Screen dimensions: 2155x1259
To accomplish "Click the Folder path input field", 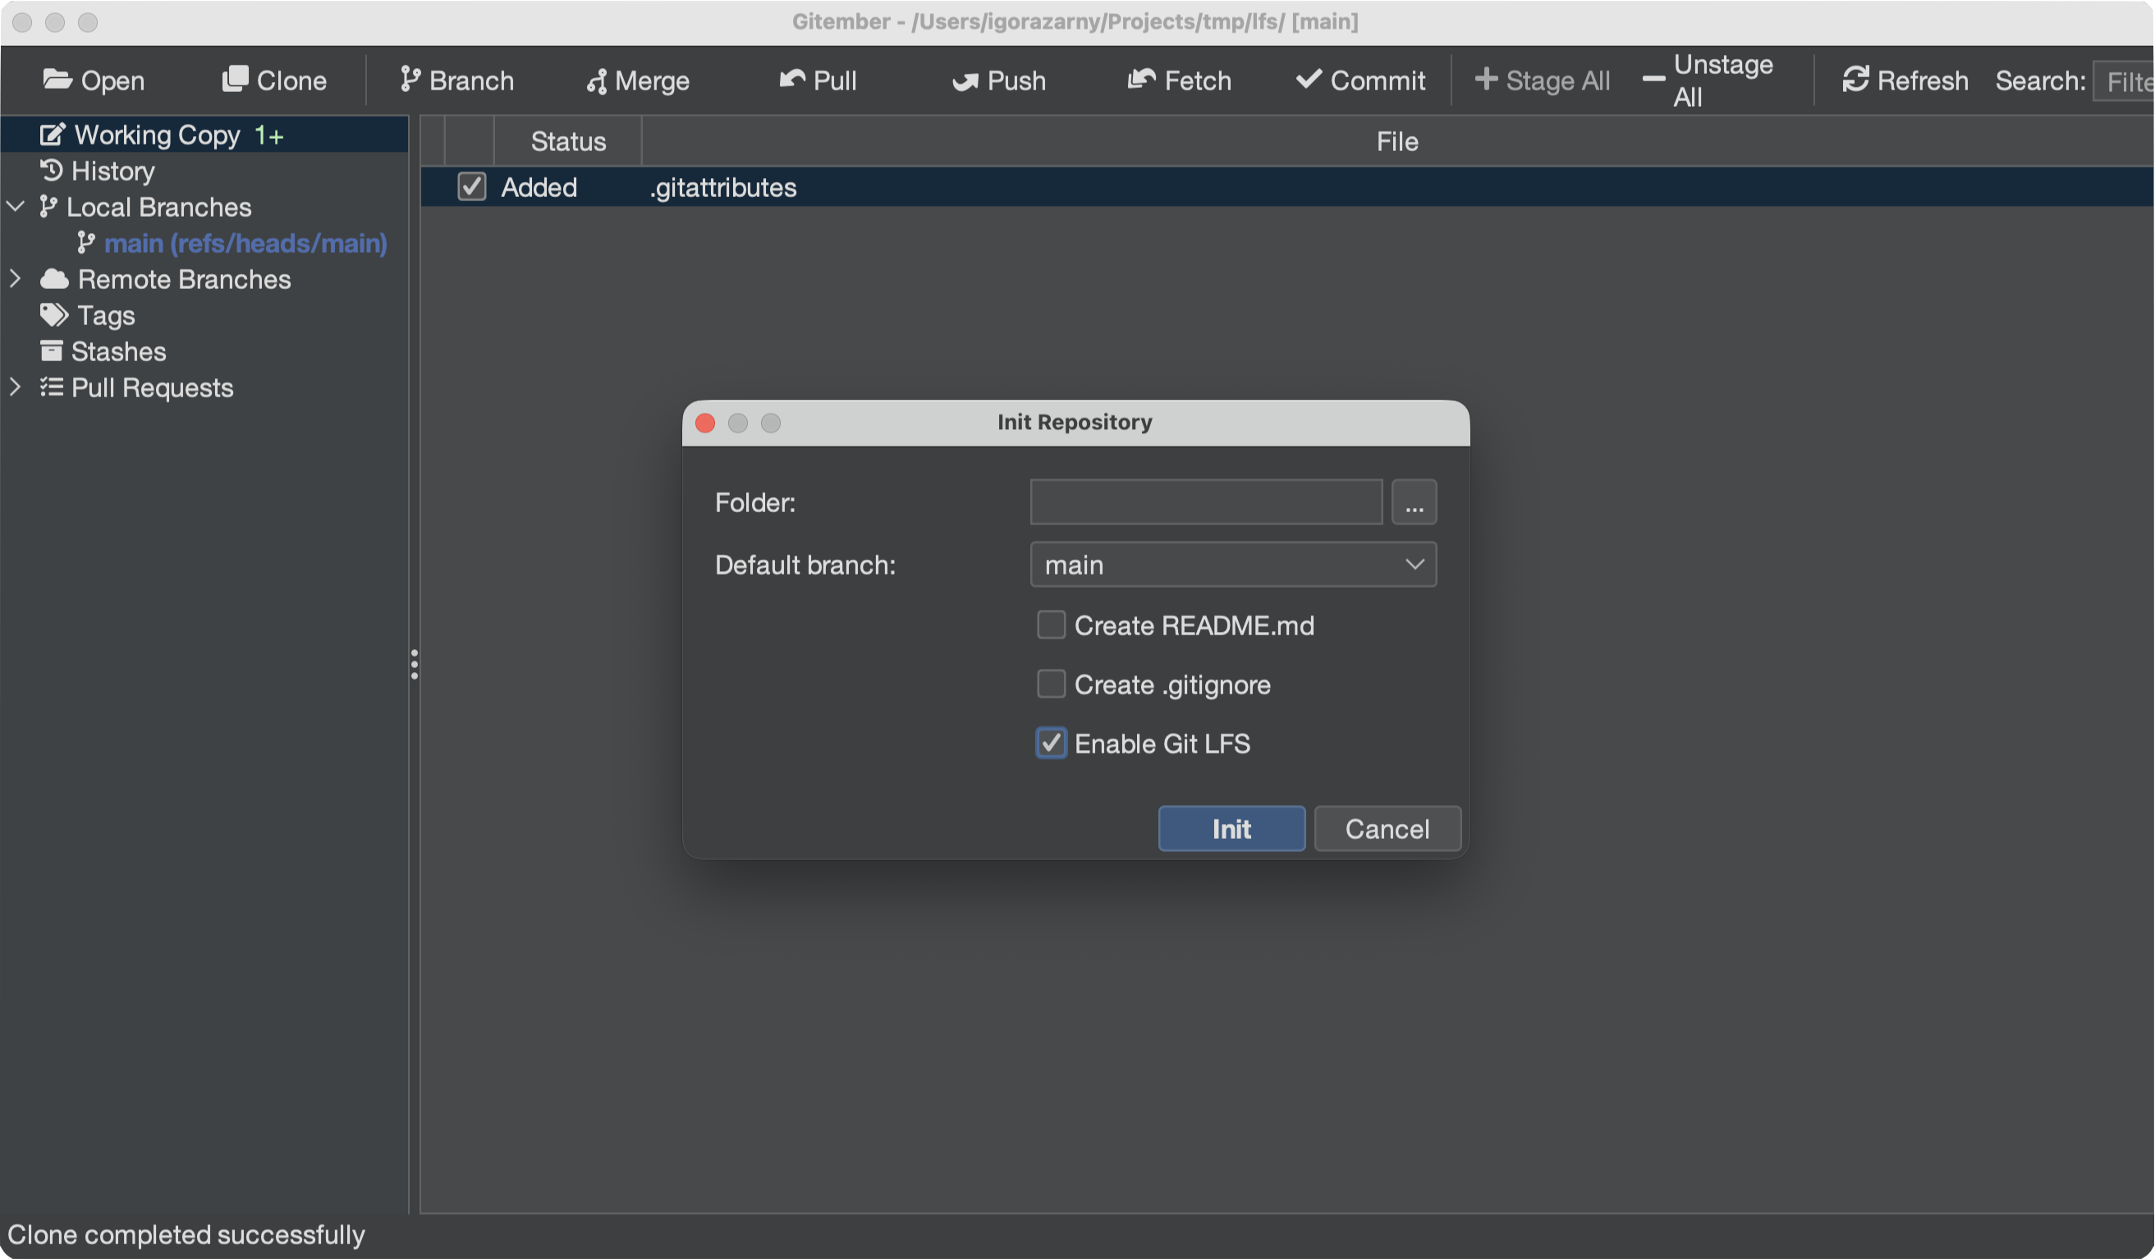I will [x=1206, y=501].
